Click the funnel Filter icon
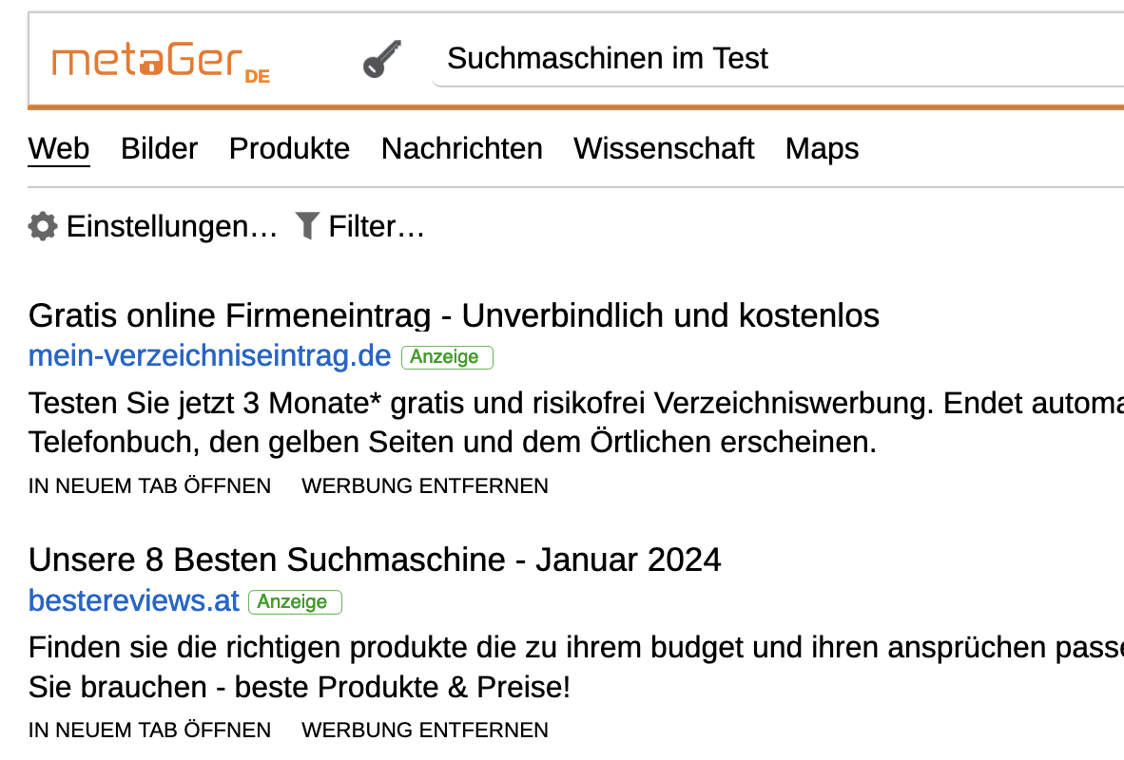Image resolution: width=1124 pixels, height=760 pixels. [x=306, y=226]
